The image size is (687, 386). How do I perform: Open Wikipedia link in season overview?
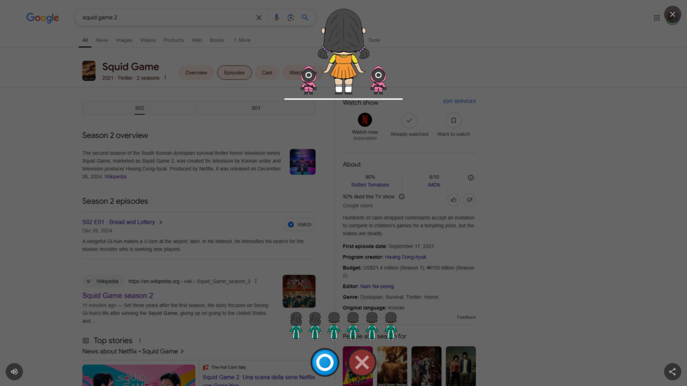coord(115,177)
